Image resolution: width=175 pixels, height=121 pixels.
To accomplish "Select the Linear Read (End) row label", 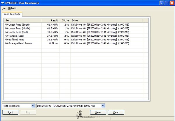I will pyautogui.click(x=18, y=32).
